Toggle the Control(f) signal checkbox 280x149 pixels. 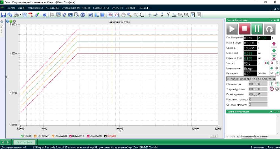(x=106, y=136)
